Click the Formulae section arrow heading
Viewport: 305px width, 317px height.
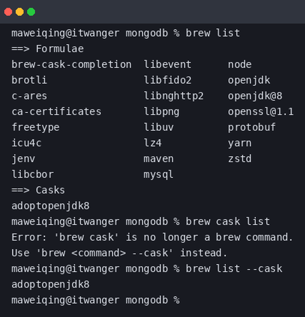click(x=48, y=49)
